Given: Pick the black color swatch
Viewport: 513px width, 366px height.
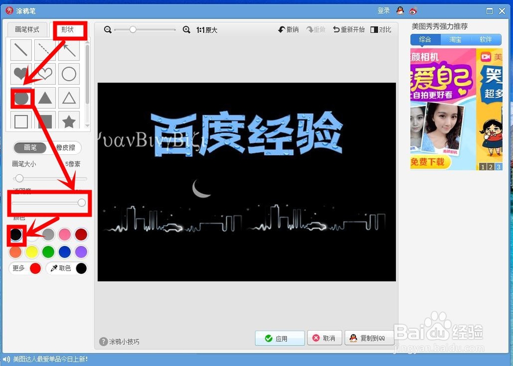Looking at the screenshot, I should click(x=16, y=234).
